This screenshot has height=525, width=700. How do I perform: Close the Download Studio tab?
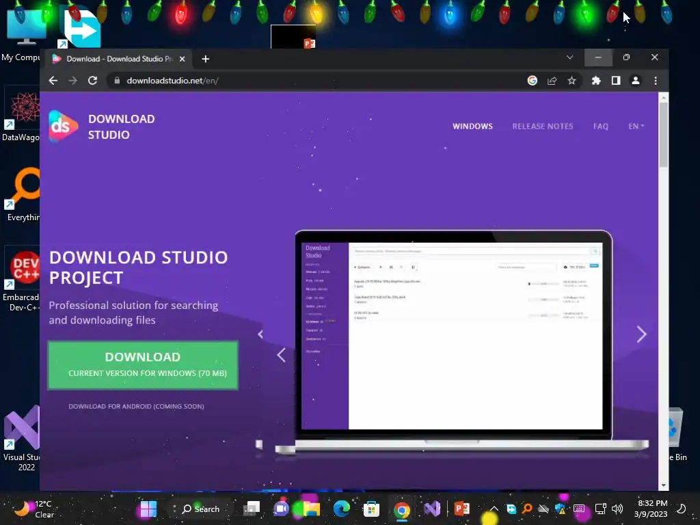coord(182,59)
